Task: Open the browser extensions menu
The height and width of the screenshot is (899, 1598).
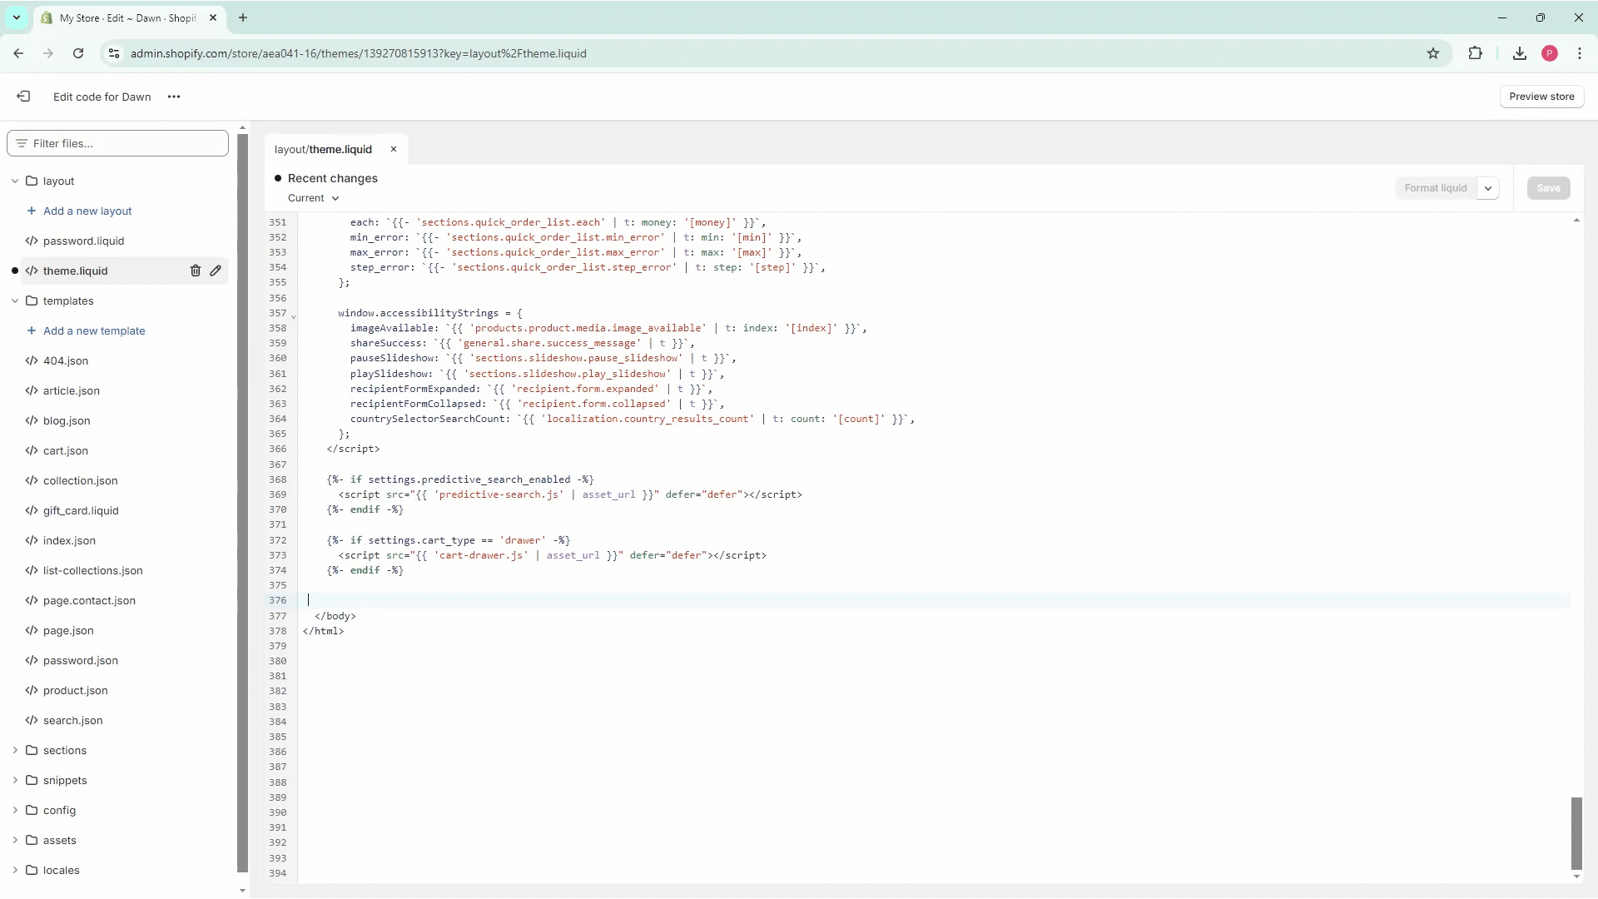Action: click(x=1476, y=53)
